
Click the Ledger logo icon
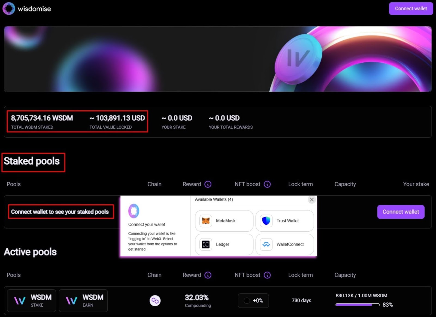(206, 244)
